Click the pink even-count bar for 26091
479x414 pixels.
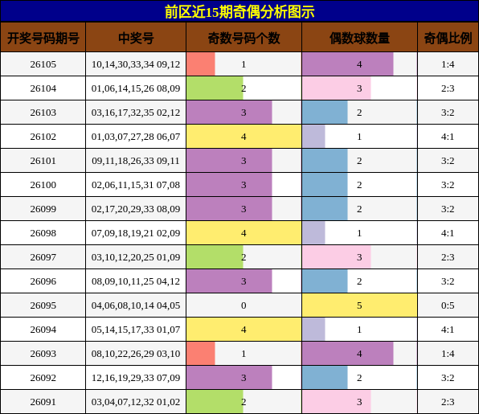[x=337, y=402]
